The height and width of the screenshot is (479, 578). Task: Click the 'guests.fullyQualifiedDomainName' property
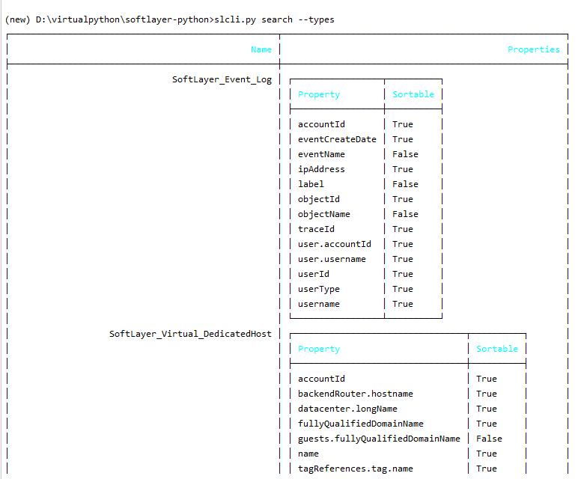tap(379, 439)
